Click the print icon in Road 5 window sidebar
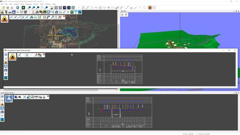 click(x=6, y=58)
